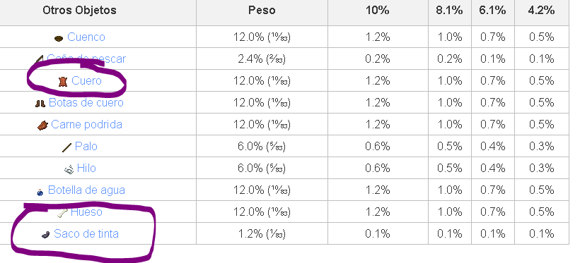Click the Hueso link

click(86, 212)
